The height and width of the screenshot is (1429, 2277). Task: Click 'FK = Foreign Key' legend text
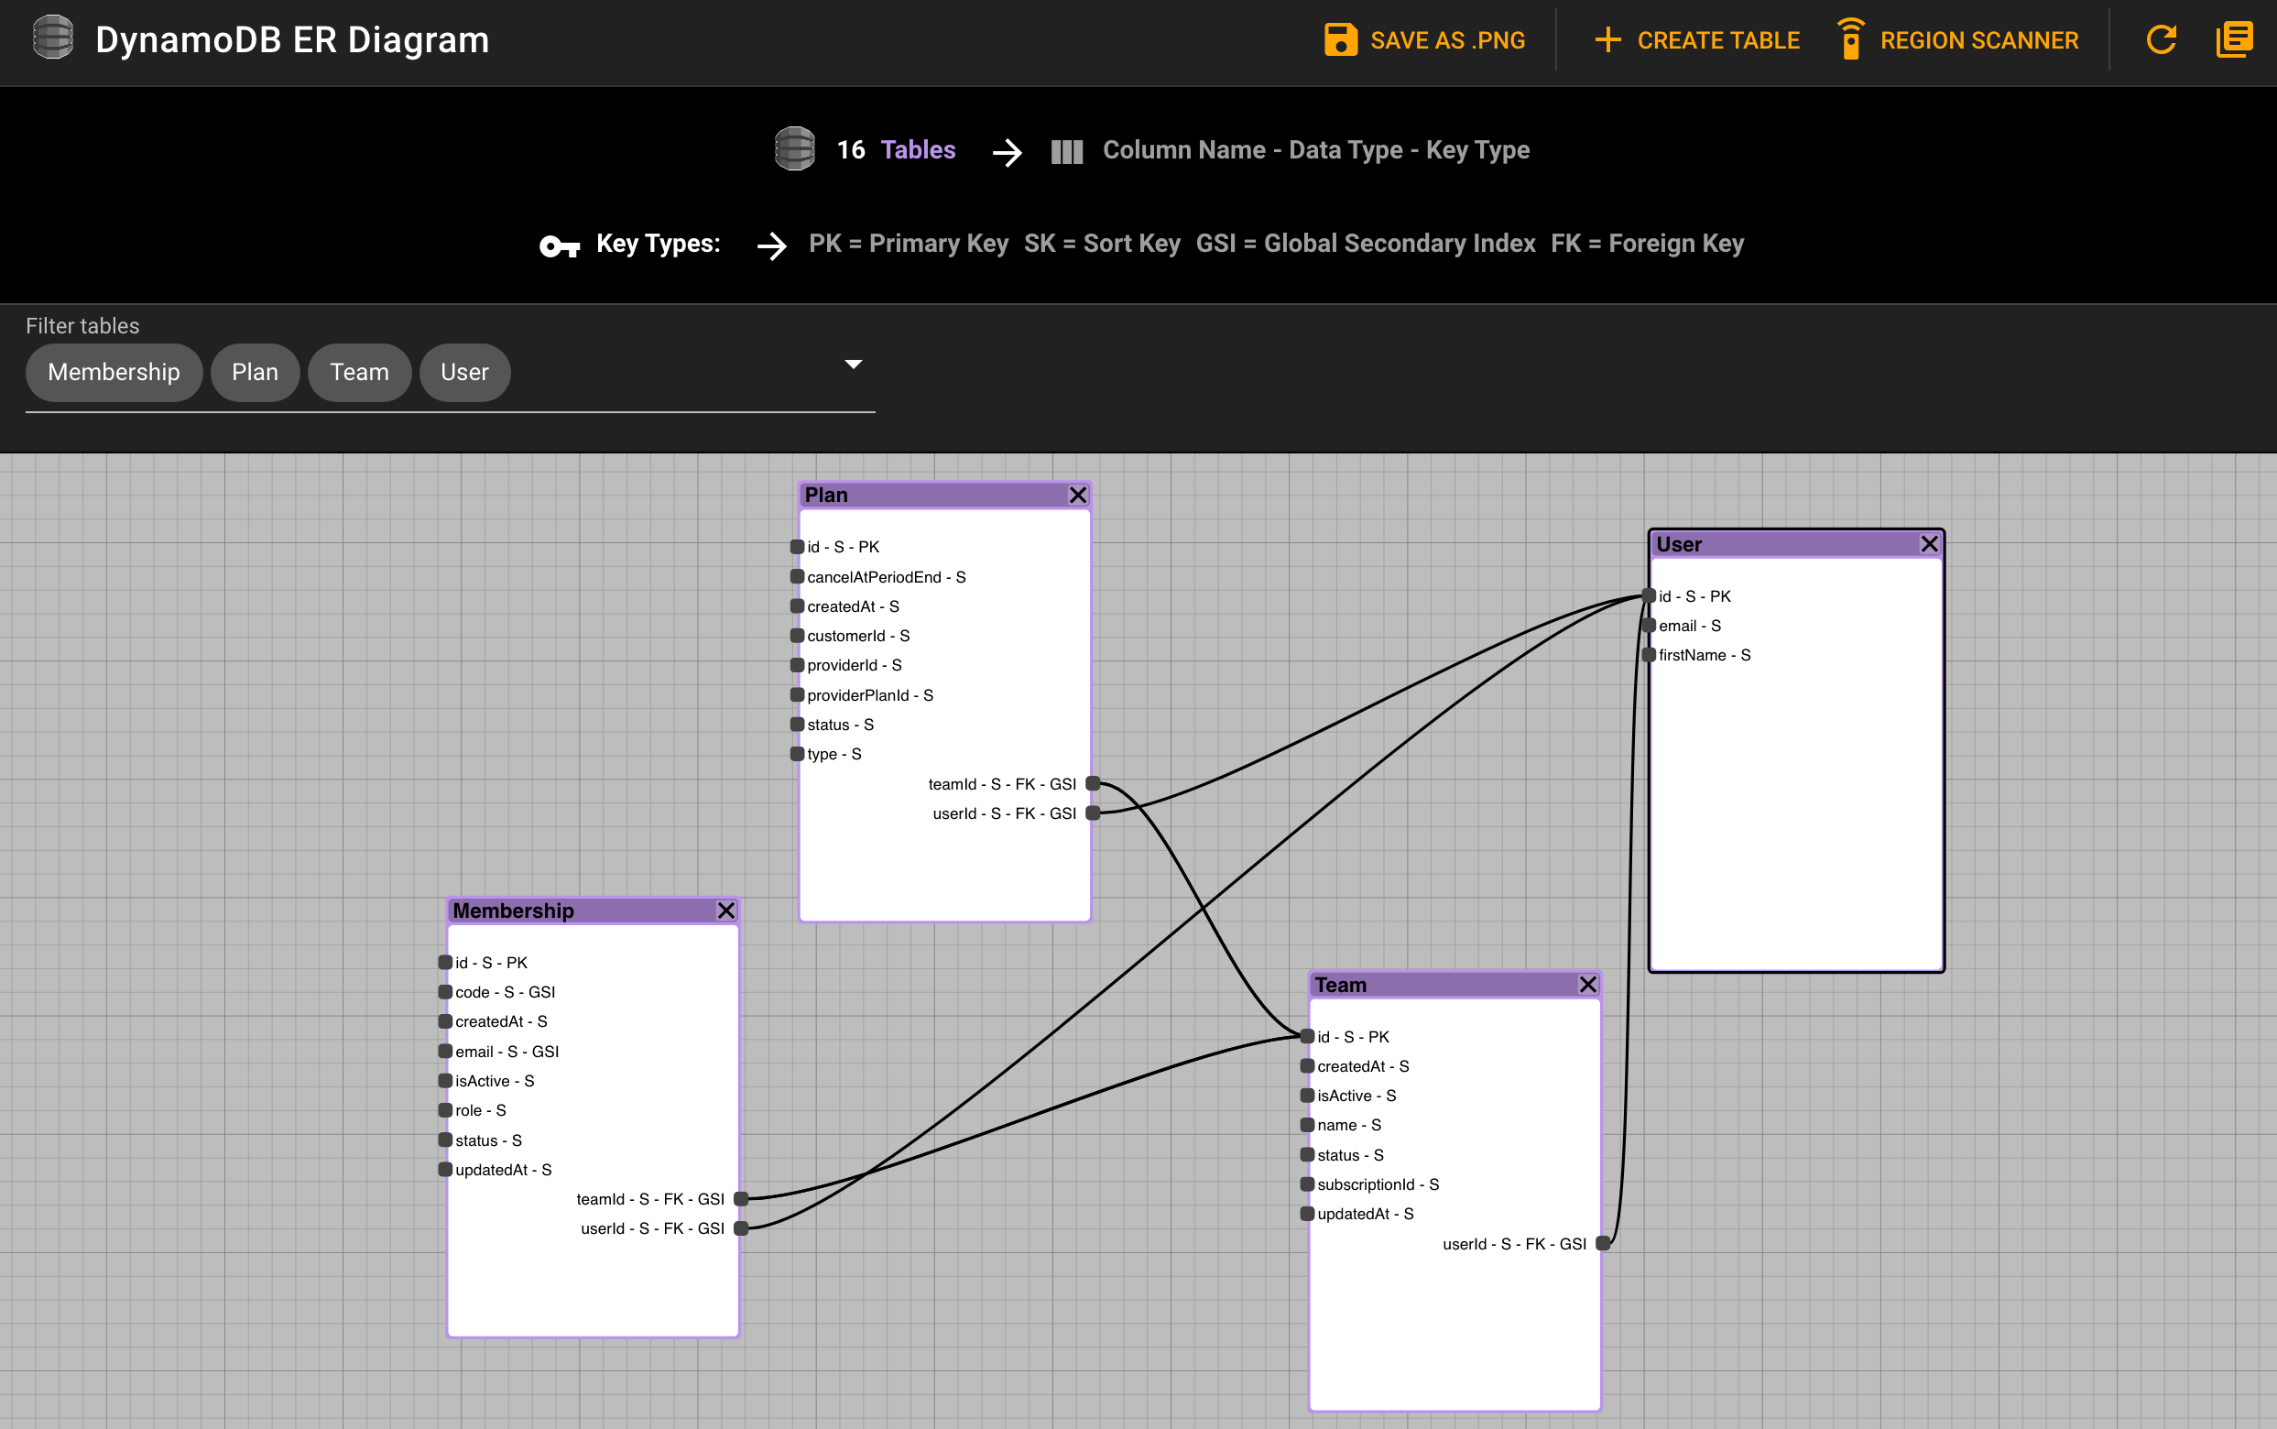pos(1647,244)
